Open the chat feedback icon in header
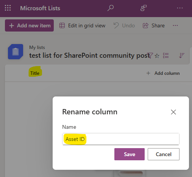 click(x=144, y=8)
